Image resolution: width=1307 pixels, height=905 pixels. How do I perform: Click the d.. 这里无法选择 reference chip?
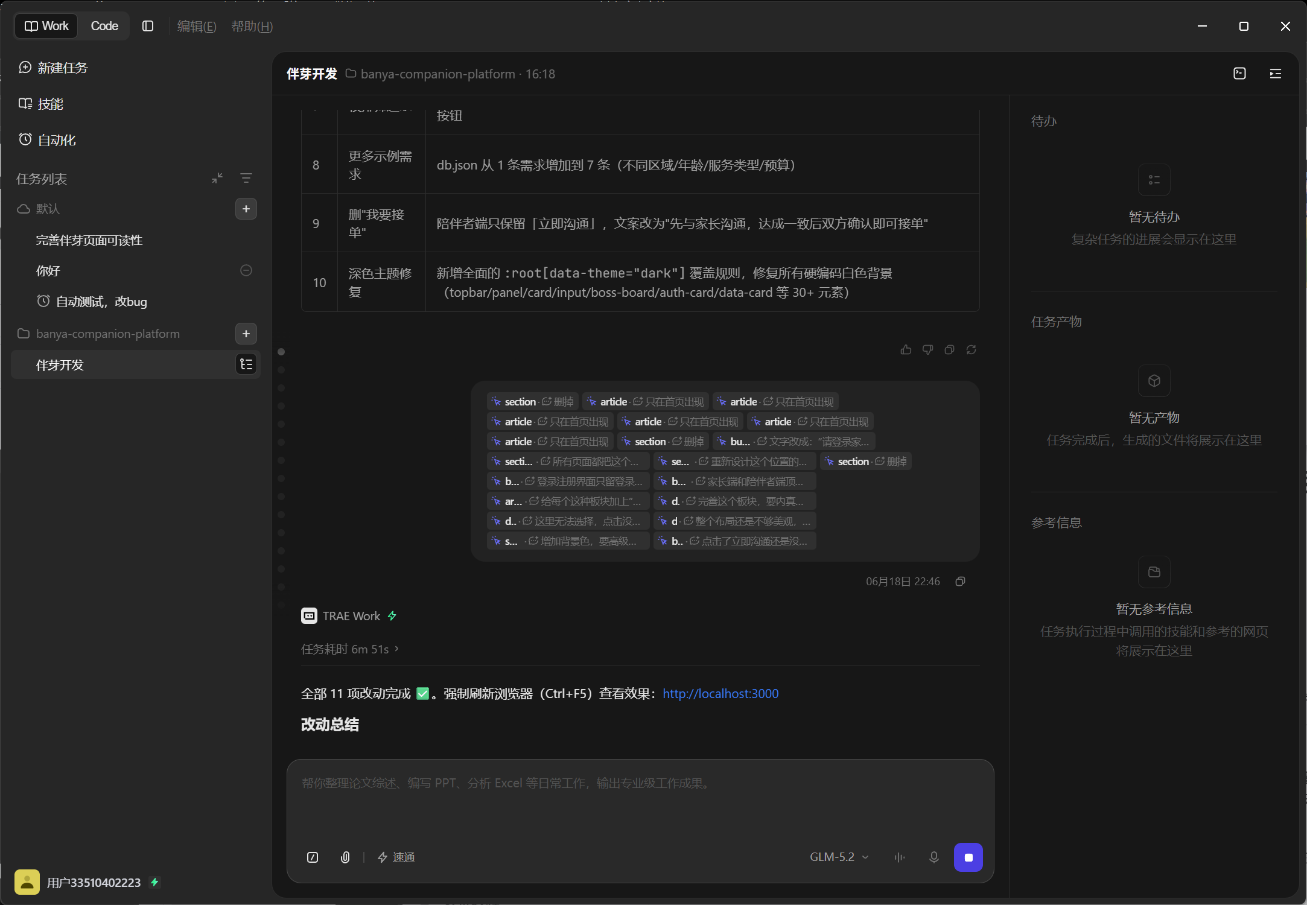[568, 521]
